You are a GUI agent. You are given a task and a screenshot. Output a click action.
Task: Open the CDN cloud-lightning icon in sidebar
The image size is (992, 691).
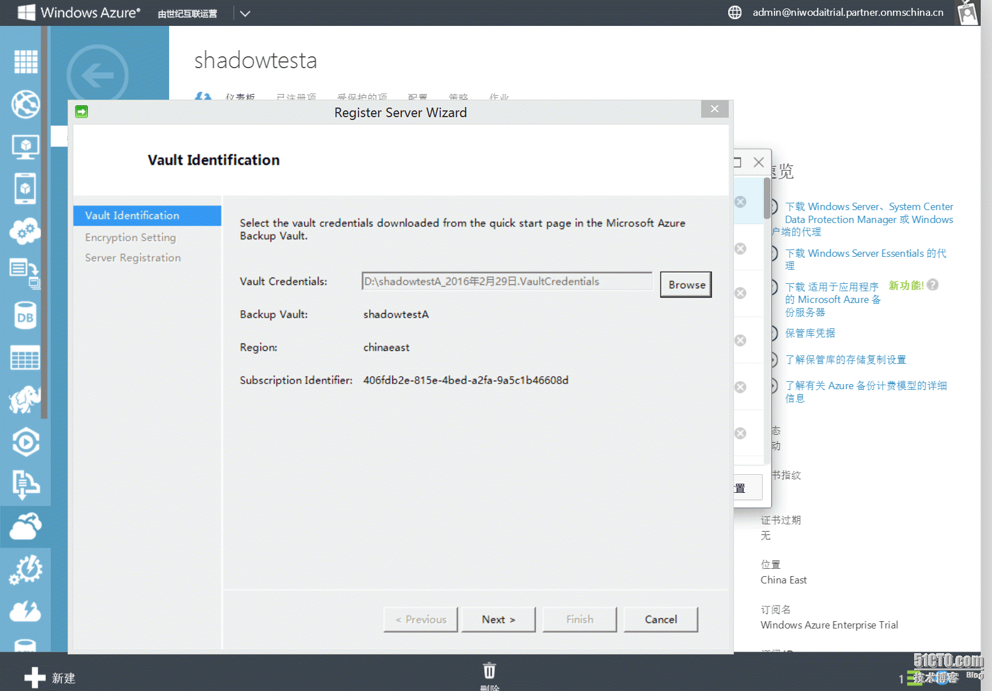pos(25,612)
